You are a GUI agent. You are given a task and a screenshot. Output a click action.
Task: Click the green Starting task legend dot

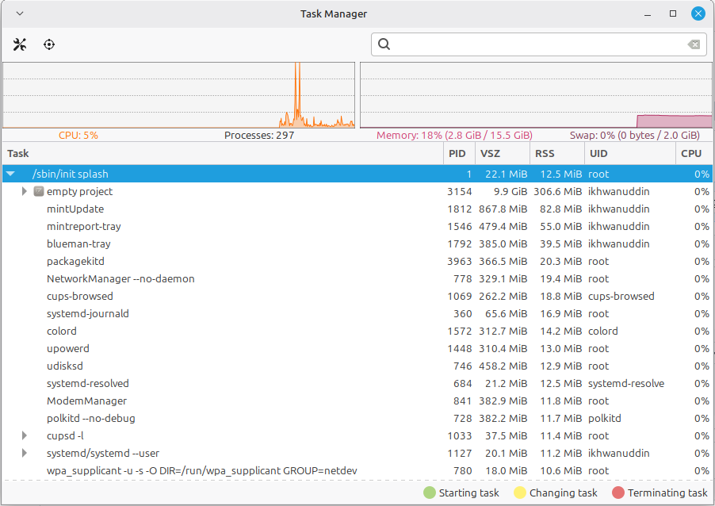pos(430,493)
